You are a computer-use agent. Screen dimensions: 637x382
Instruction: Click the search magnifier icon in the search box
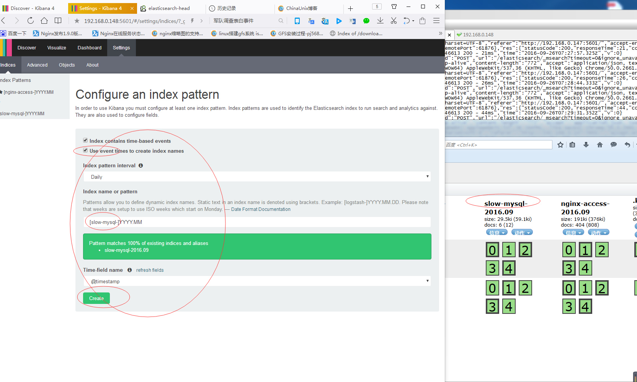pyautogui.click(x=281, y=21)
